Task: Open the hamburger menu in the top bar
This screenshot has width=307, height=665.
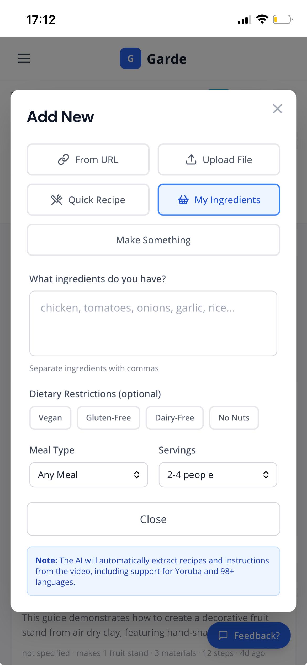Action: tap(24, 58)
